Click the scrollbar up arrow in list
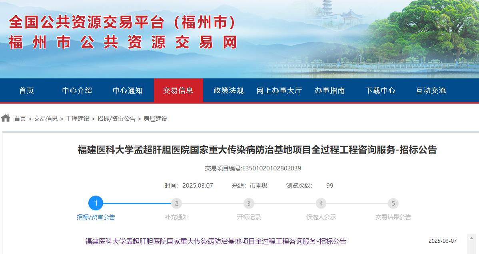Image resolution: width=479 pixels, height=254 pixels. tap(472, 238)
